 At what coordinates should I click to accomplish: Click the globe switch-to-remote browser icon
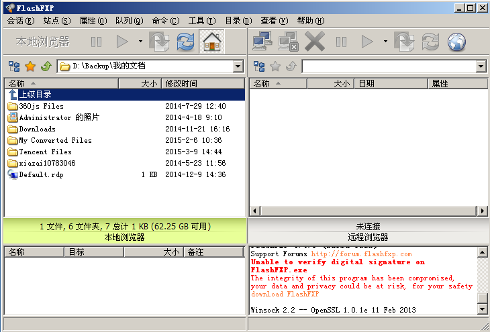(456, 42)
